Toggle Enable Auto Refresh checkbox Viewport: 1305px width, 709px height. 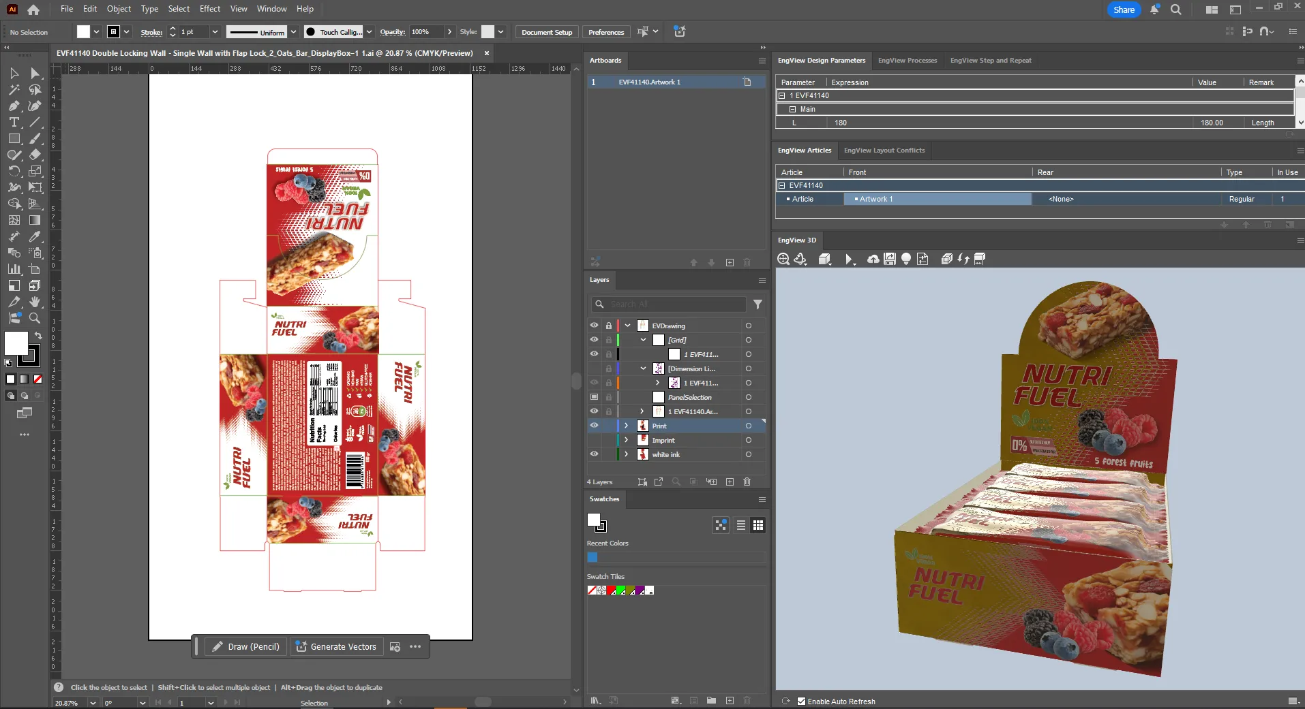(x=801, y=701)
